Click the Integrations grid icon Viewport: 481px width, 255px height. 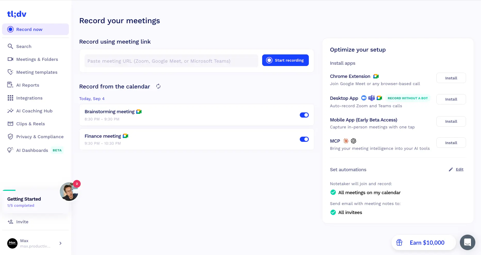(10, 98)
